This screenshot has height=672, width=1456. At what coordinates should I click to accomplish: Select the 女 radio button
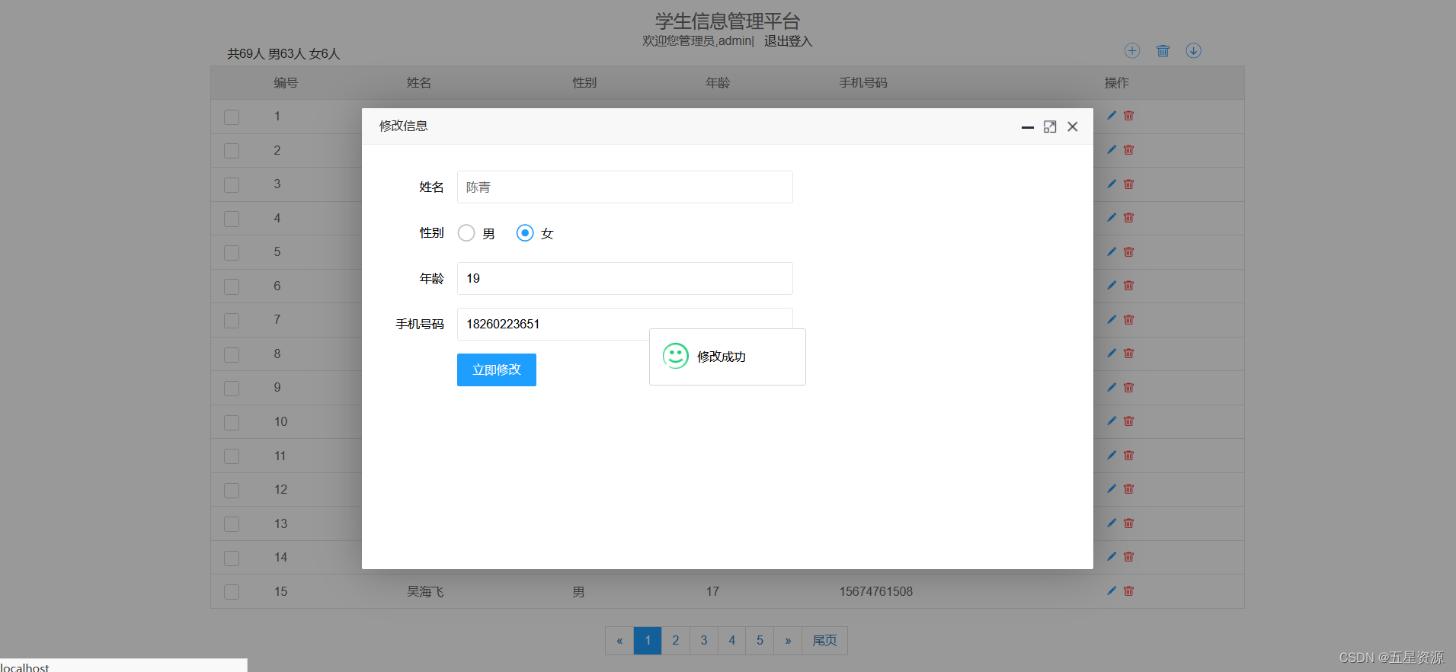coord(525,233)
